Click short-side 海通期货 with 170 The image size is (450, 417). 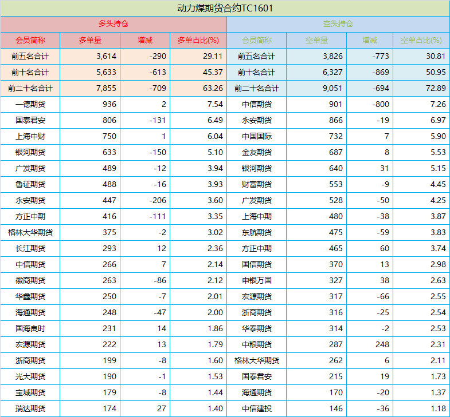pos(257,392)
